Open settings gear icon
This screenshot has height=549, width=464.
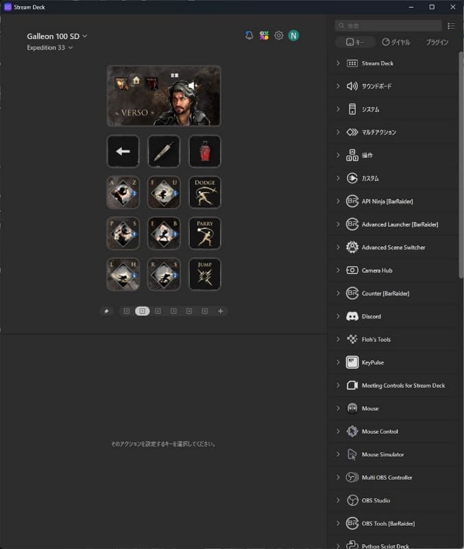279,36
